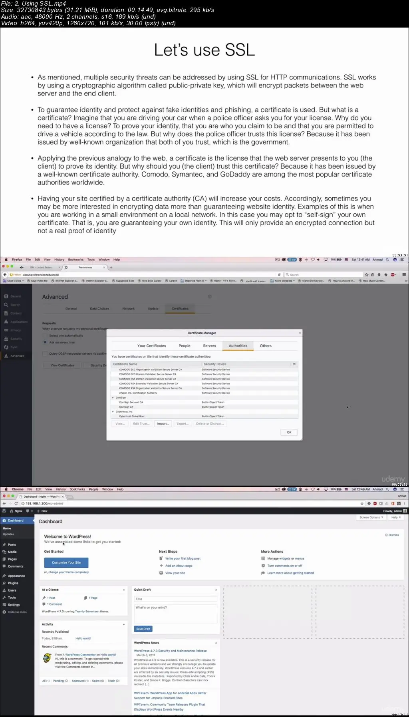Image resolution: width=409 pixels, height=717 pixels.
Task: Open the Updates submenu under Dashboard
Action: (x=8, y=534)
